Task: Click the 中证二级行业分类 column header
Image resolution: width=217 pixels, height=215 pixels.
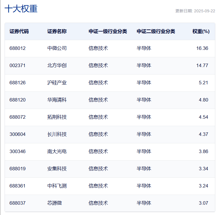Action: [156, 31]
